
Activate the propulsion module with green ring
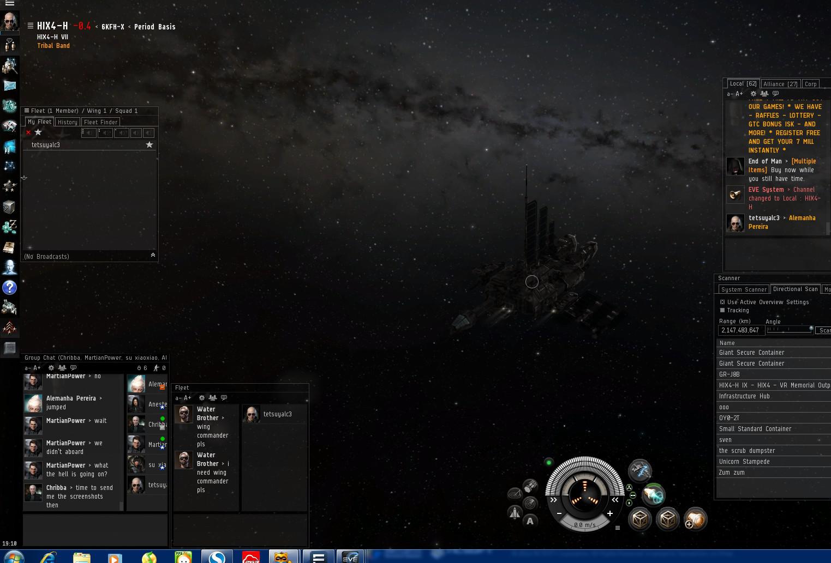point(653,495)
